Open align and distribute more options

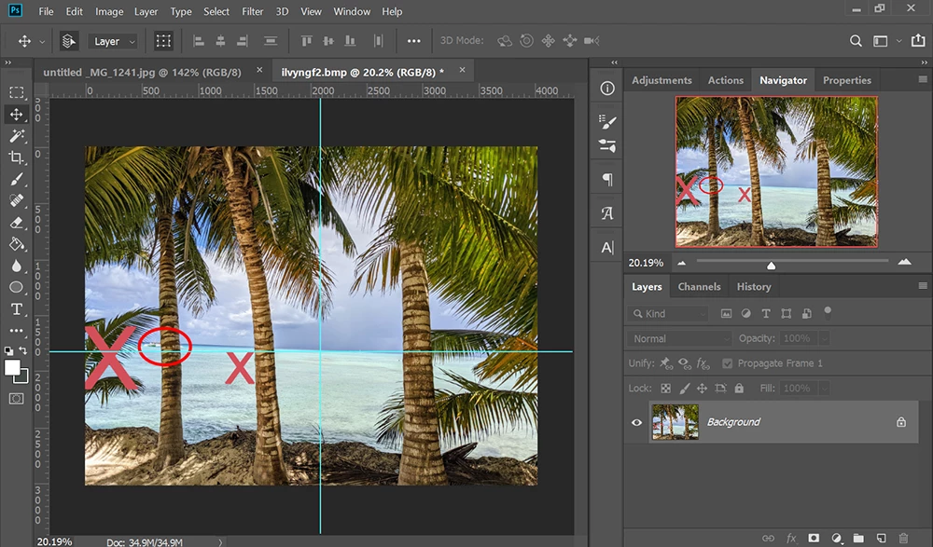point(413,41)
